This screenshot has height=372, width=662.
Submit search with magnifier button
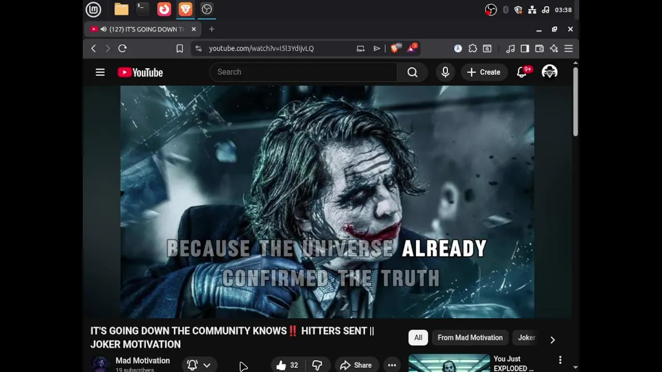point(412,72)
